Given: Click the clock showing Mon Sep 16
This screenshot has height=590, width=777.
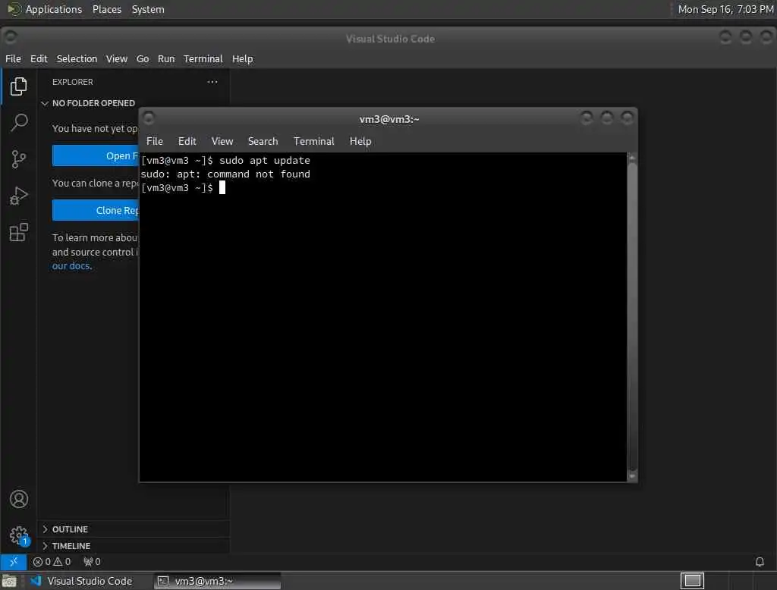Looking at the screenshot, I should click(725, 9).
